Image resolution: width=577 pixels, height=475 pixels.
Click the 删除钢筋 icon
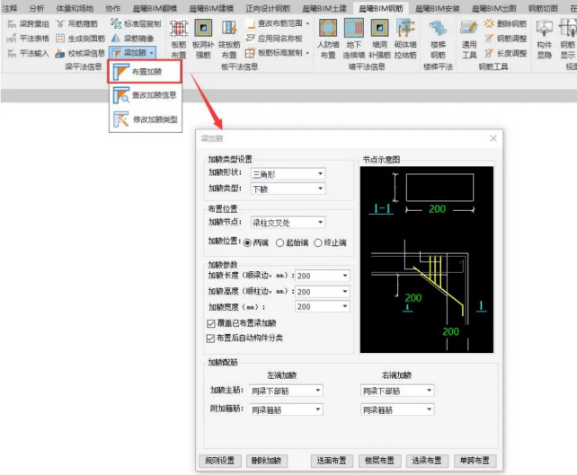[x=489, y=24]
